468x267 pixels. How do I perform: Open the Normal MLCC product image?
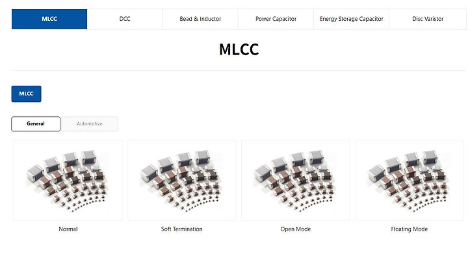(68, 181)
